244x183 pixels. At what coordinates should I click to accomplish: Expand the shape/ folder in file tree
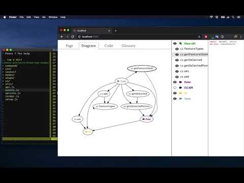(x=10, y=78)
